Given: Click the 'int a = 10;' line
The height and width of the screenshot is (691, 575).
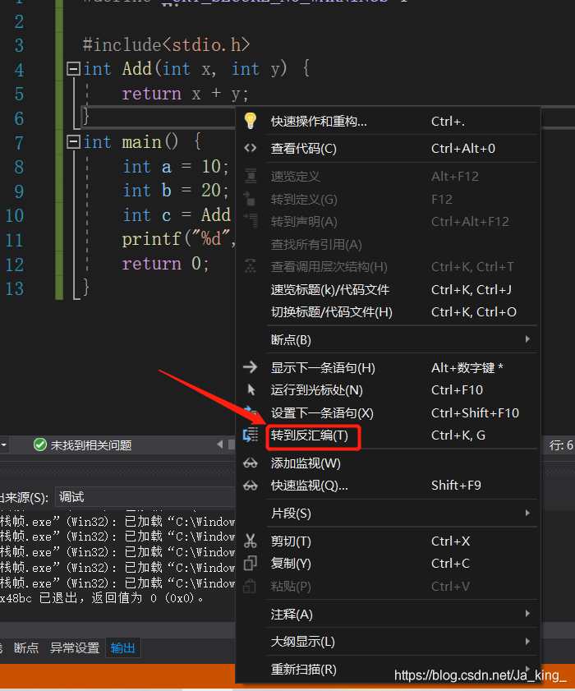Looking at the screenshot, I should point(175,167).
